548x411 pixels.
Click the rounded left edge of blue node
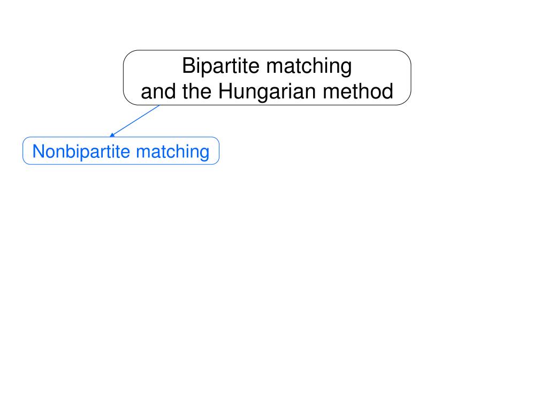24,150
